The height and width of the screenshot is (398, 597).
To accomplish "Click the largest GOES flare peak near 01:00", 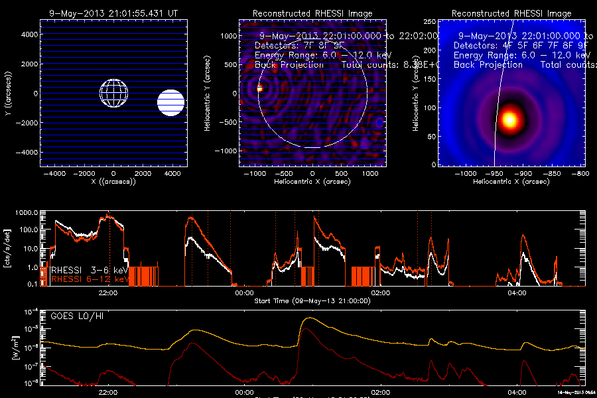I will [x=312, y=318].
